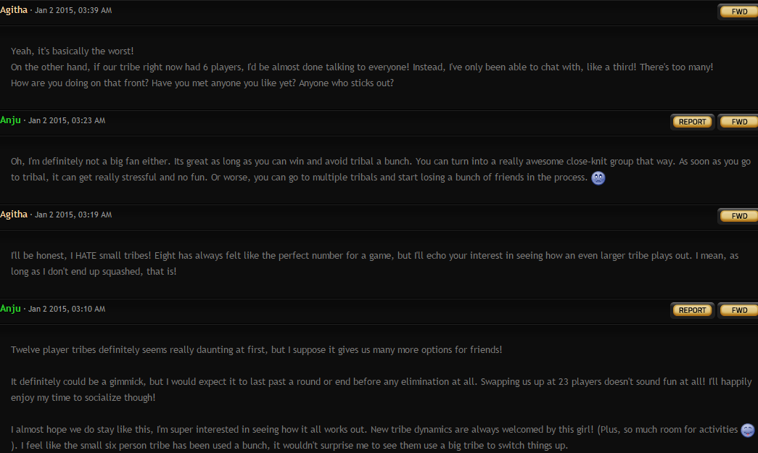The height and width of the screenshot is (453, 758).
Task: Report Anju's 03:23 AM message
Action: point(692,122)
